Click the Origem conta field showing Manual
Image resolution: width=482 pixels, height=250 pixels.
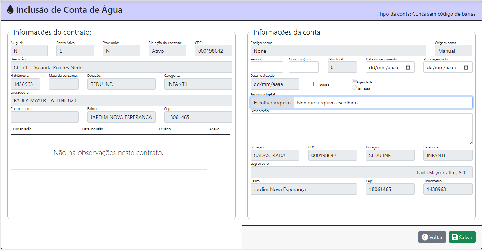click(x=454, y=51)
